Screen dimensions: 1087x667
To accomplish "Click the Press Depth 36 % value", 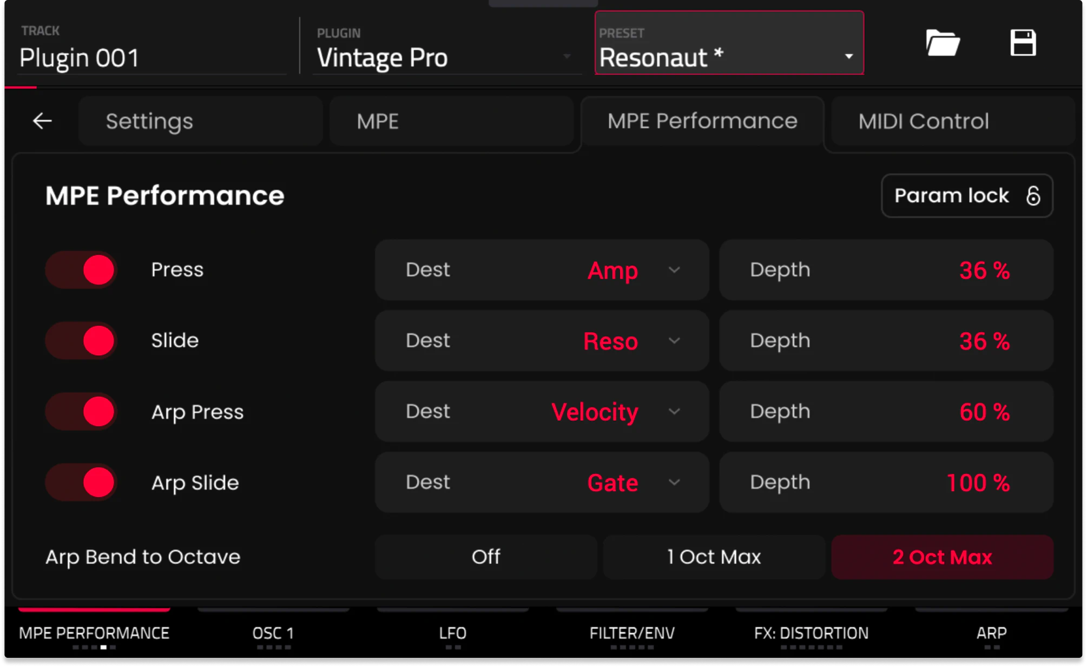I will click(x=984, y=270).
